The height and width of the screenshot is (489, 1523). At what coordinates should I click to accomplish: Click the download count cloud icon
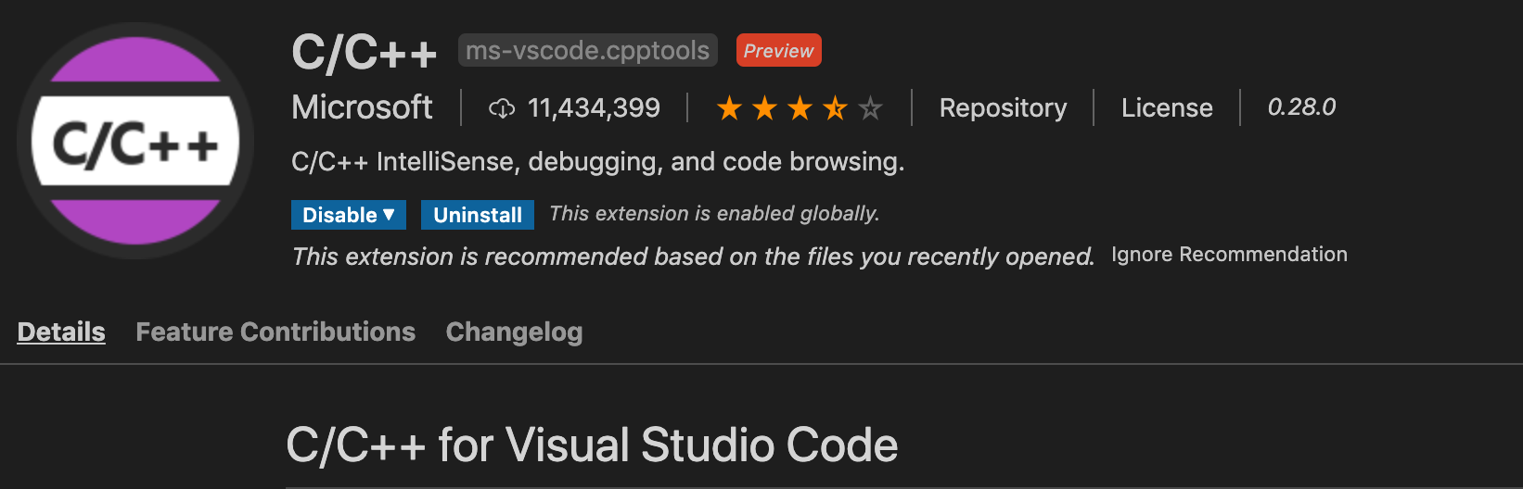pos(501,108)
